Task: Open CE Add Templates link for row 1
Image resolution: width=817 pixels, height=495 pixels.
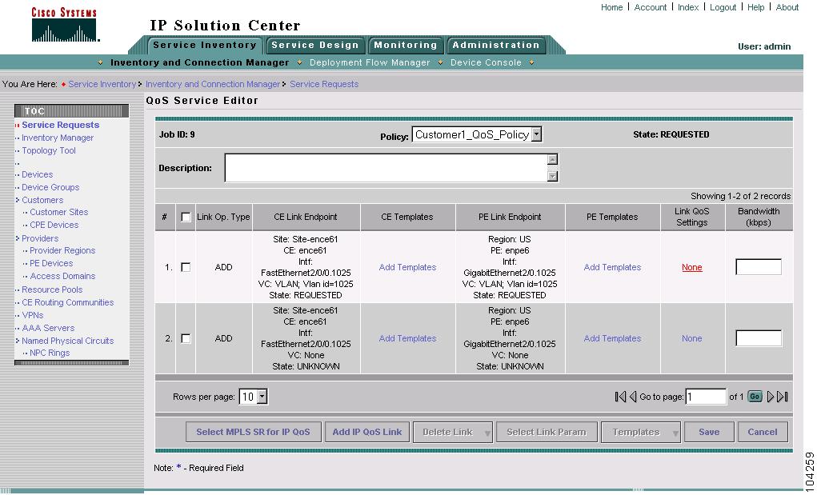Action: [x=407, y=267]
